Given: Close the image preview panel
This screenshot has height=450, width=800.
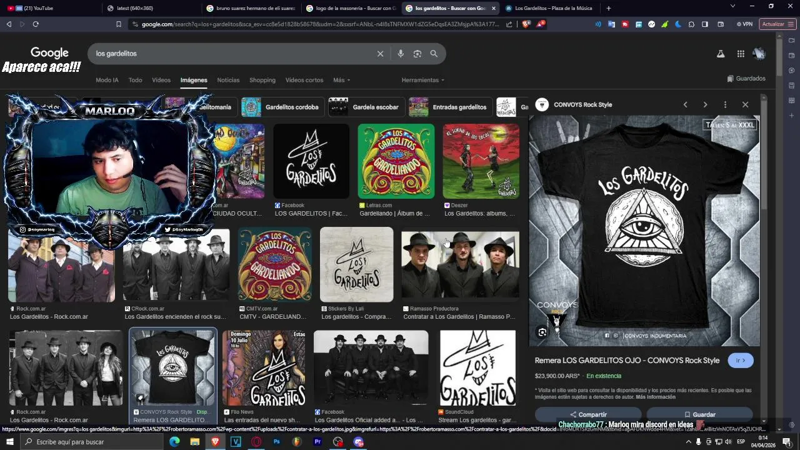Looking at the screenshot, I should [745, 105].
